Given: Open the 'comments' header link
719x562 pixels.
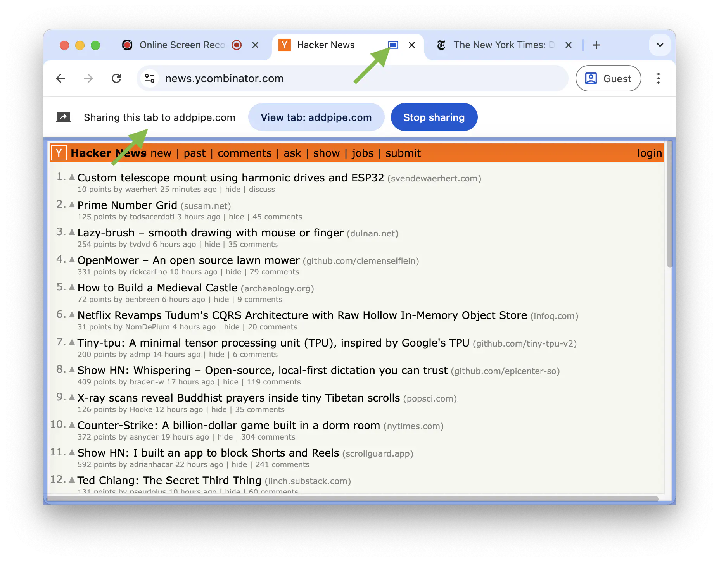Looking at the screenshot, I should click(244, 153).
